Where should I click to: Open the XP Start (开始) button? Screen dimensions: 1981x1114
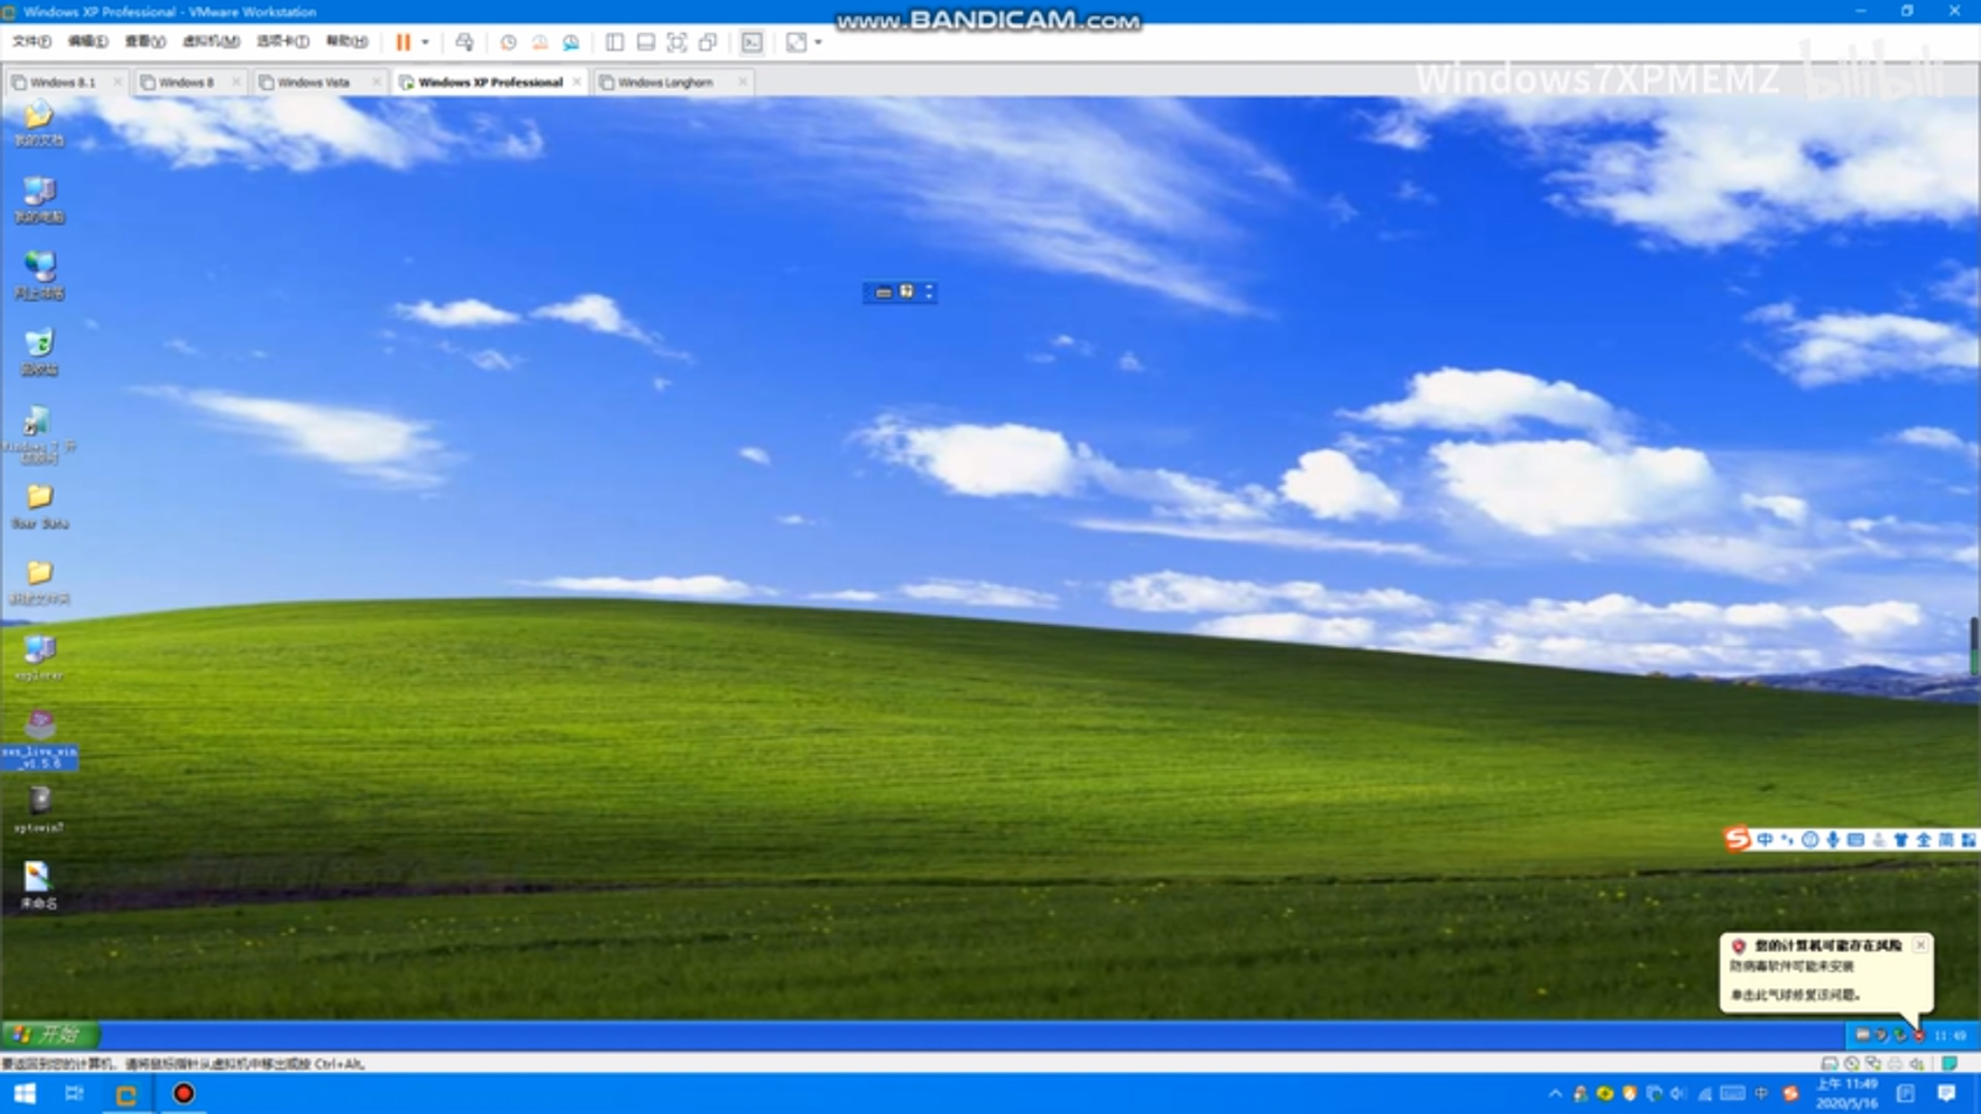click(x=51, y=1035)
